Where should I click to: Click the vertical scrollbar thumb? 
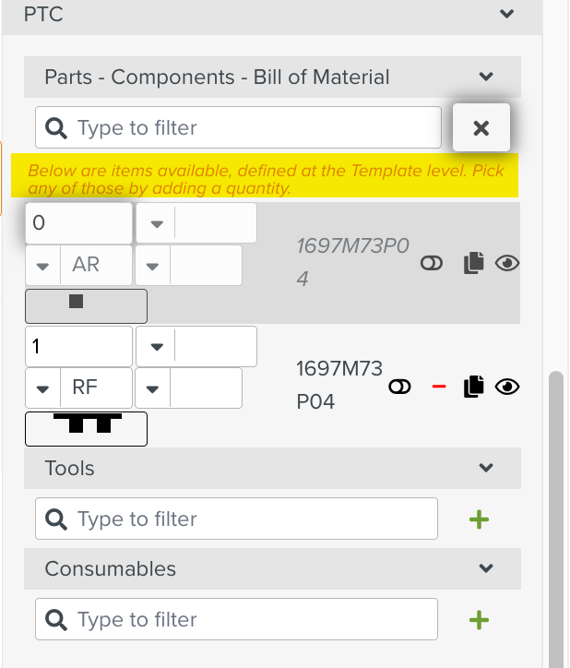(x=556, y=519)
